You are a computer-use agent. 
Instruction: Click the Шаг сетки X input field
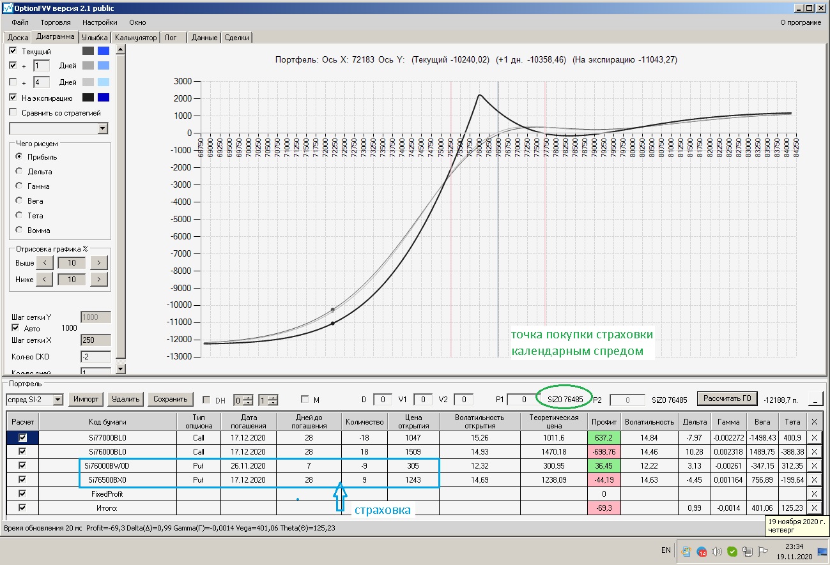(96, 340)
